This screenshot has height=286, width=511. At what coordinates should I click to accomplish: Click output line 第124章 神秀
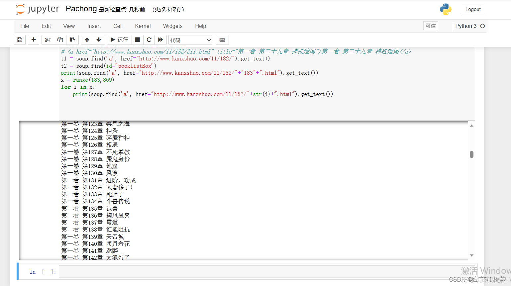coord(90,131)
